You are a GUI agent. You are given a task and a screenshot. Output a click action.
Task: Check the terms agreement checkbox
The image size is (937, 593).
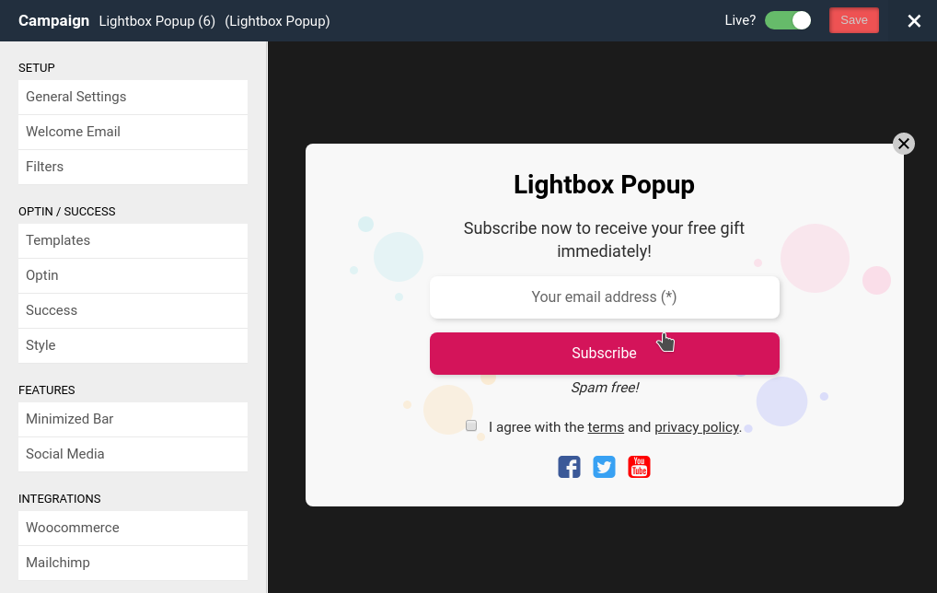click(x=471, y=425)
